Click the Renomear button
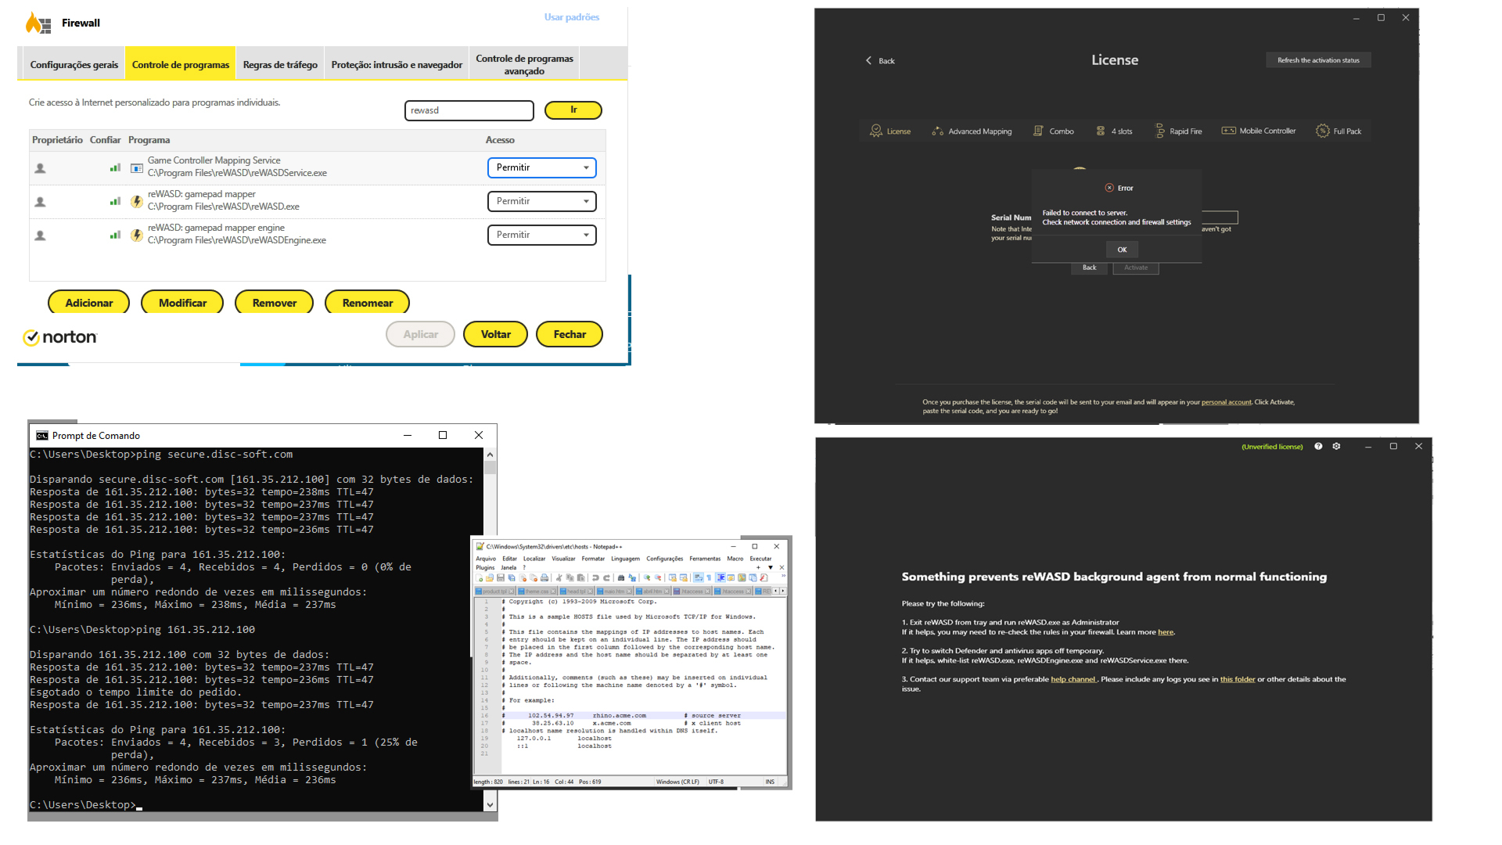Viewport: 1502px width, 845px height. coord(368,303)
